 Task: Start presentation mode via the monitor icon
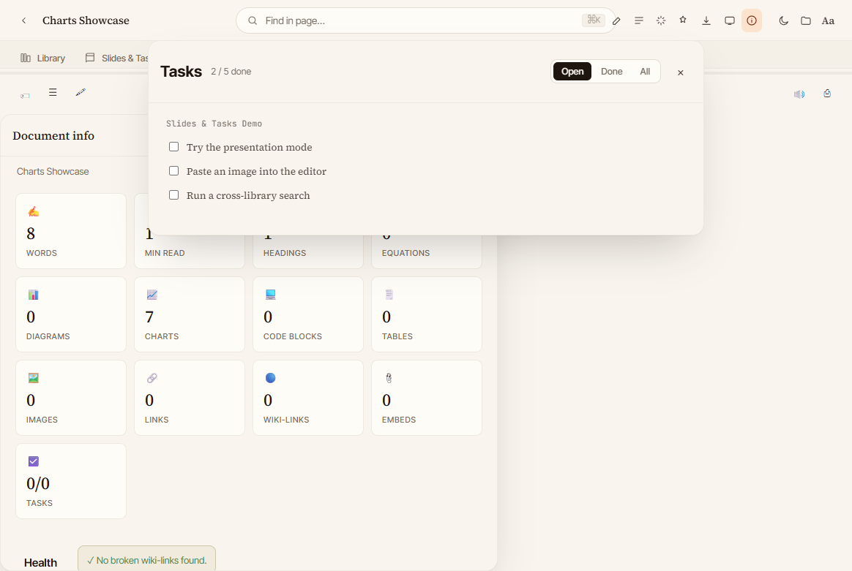pos(730,20)
